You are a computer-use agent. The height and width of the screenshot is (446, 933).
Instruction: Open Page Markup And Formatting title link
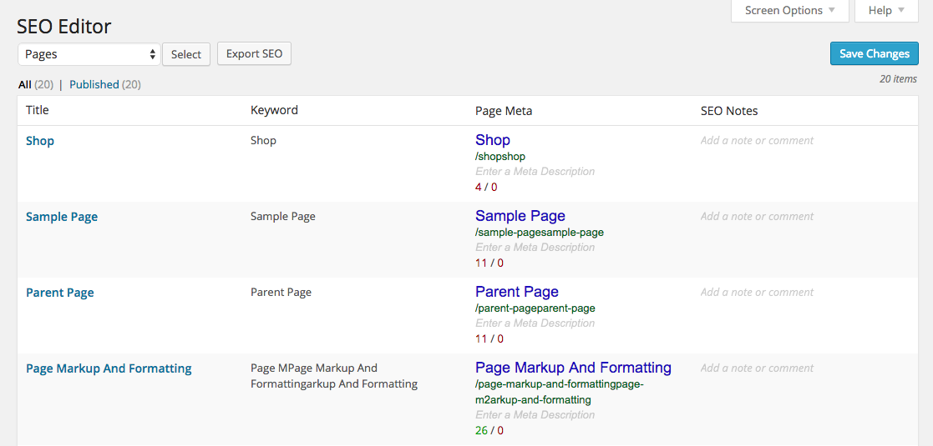(109, 368)
